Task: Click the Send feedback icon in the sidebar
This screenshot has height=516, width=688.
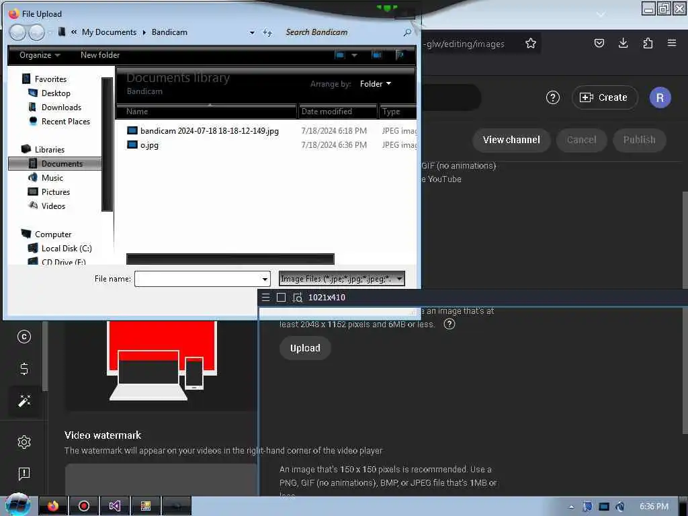Action: [x=24, y=474]
